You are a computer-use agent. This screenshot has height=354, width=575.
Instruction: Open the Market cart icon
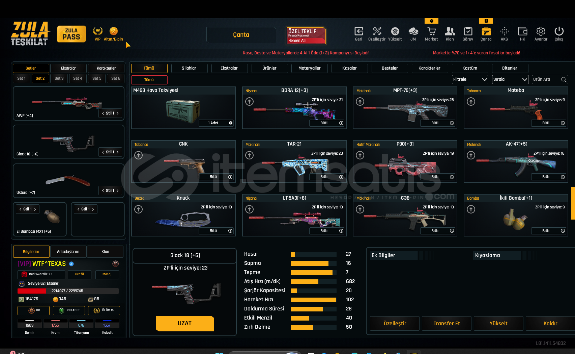click(x=431, y=31)
